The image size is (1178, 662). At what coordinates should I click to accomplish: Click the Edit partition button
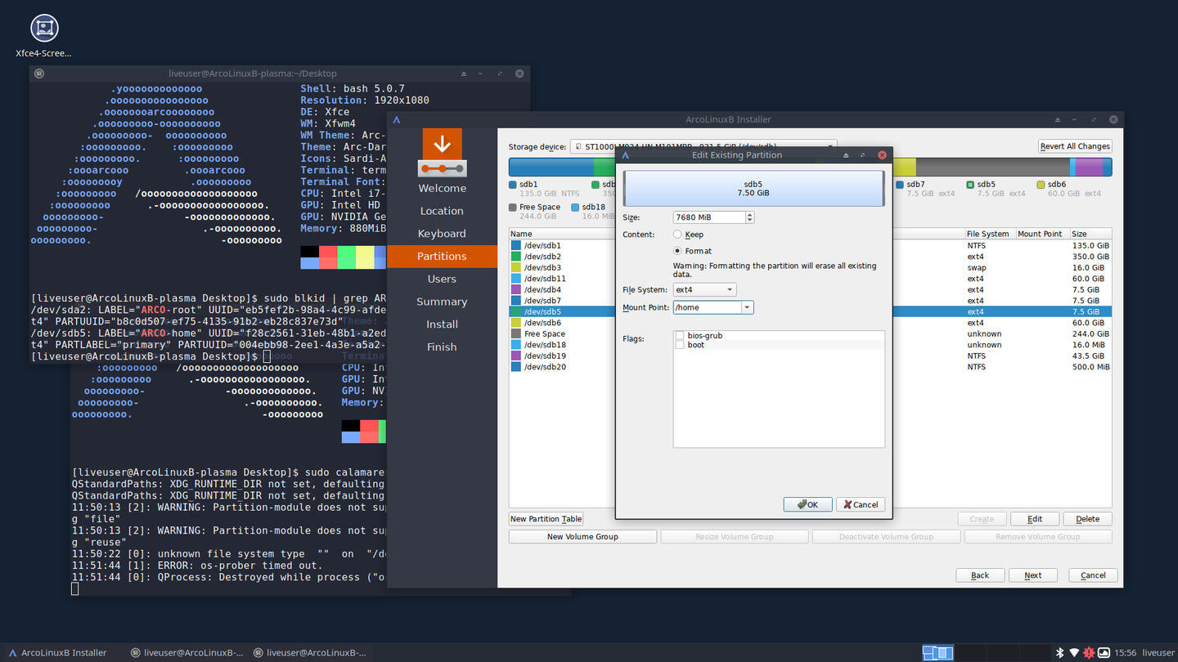[x=1035, y=519]
